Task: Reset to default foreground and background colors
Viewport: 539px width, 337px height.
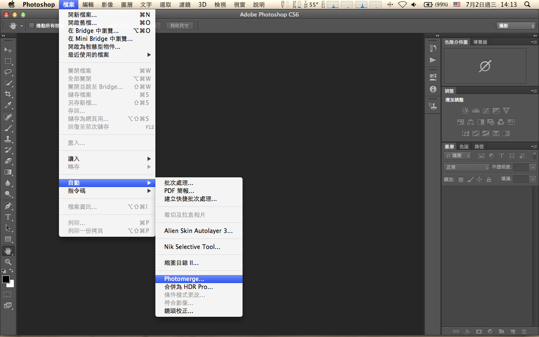Action: (4, 271)
